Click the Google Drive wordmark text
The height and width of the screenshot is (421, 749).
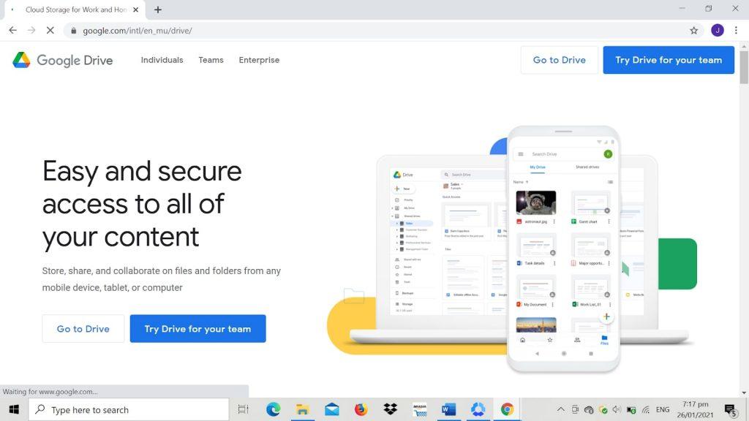click(x=75, y=61)
